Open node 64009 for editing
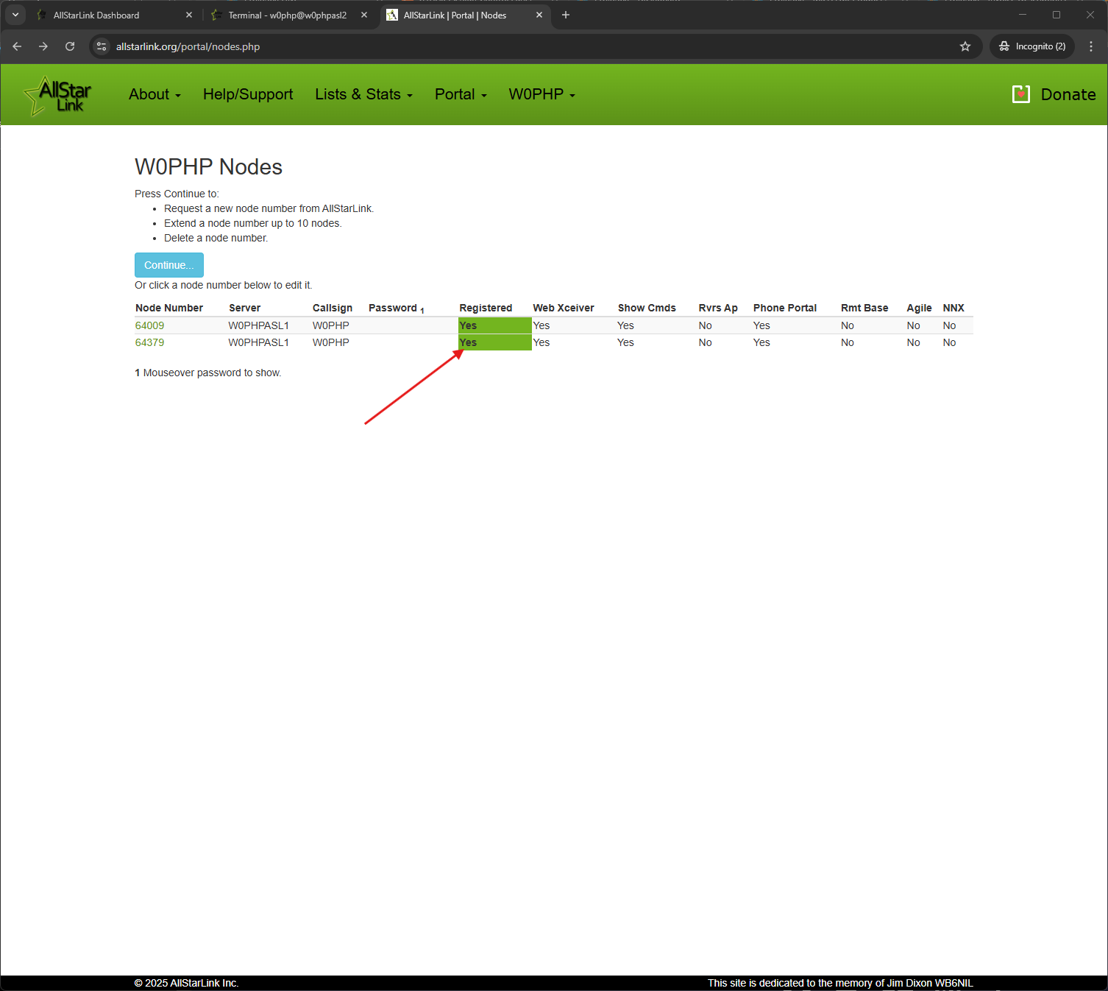The image size is (1108, 991). point(149,325)
